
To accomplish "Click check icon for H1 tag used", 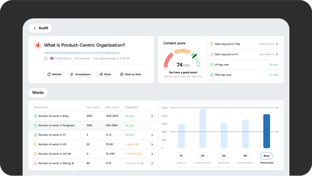I will click(x=212, y=65).
